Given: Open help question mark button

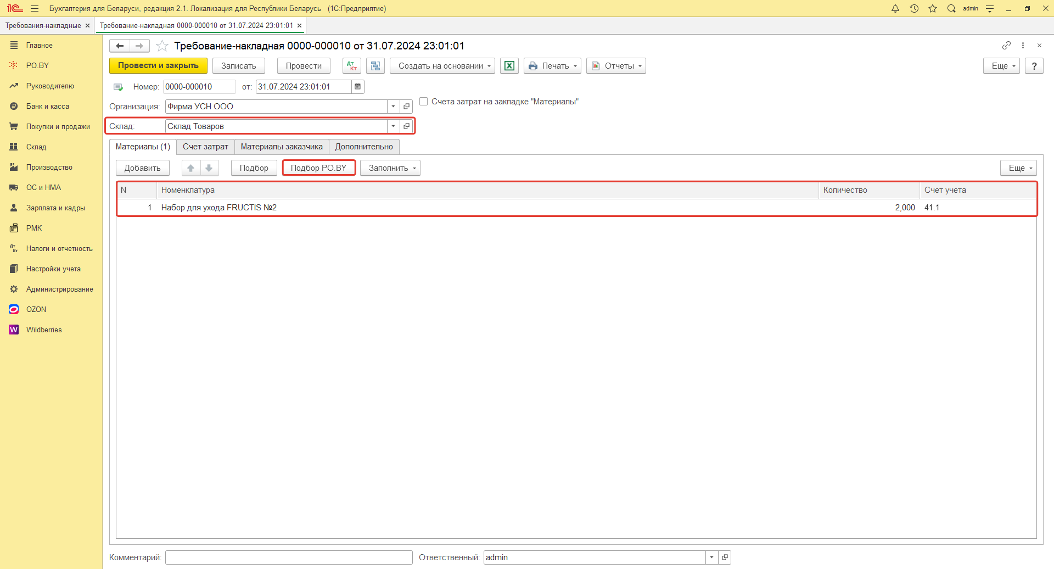Looking at the screenshot, I should click(x=1034, y=66).
